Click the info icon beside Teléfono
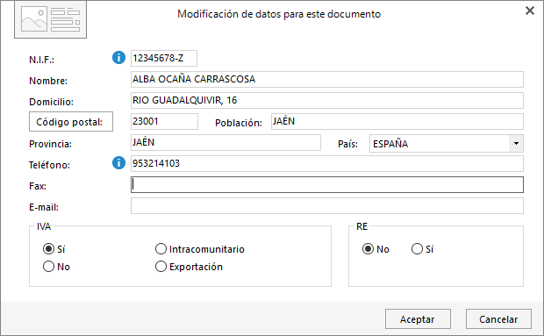 click(118, 162)
